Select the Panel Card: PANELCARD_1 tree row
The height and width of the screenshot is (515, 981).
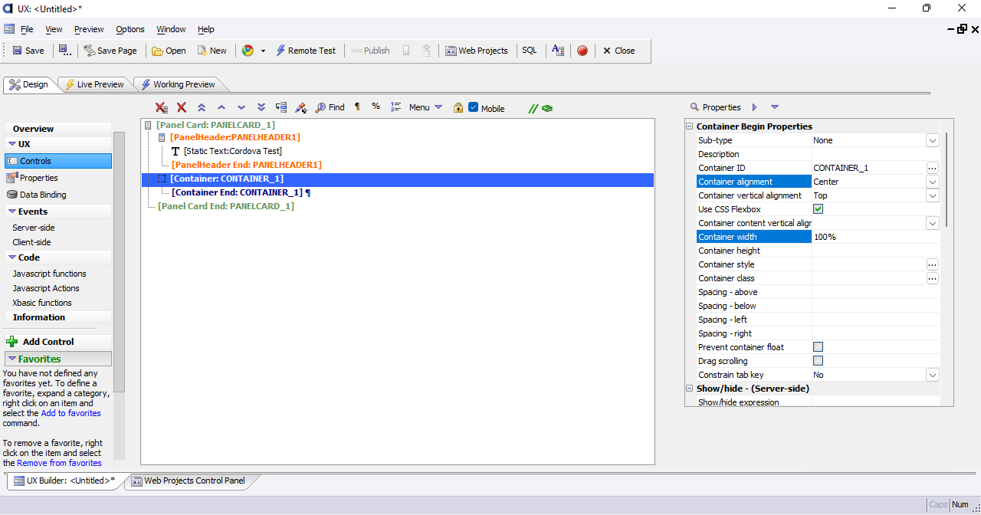pyautogui.click(x=398, y=124)
